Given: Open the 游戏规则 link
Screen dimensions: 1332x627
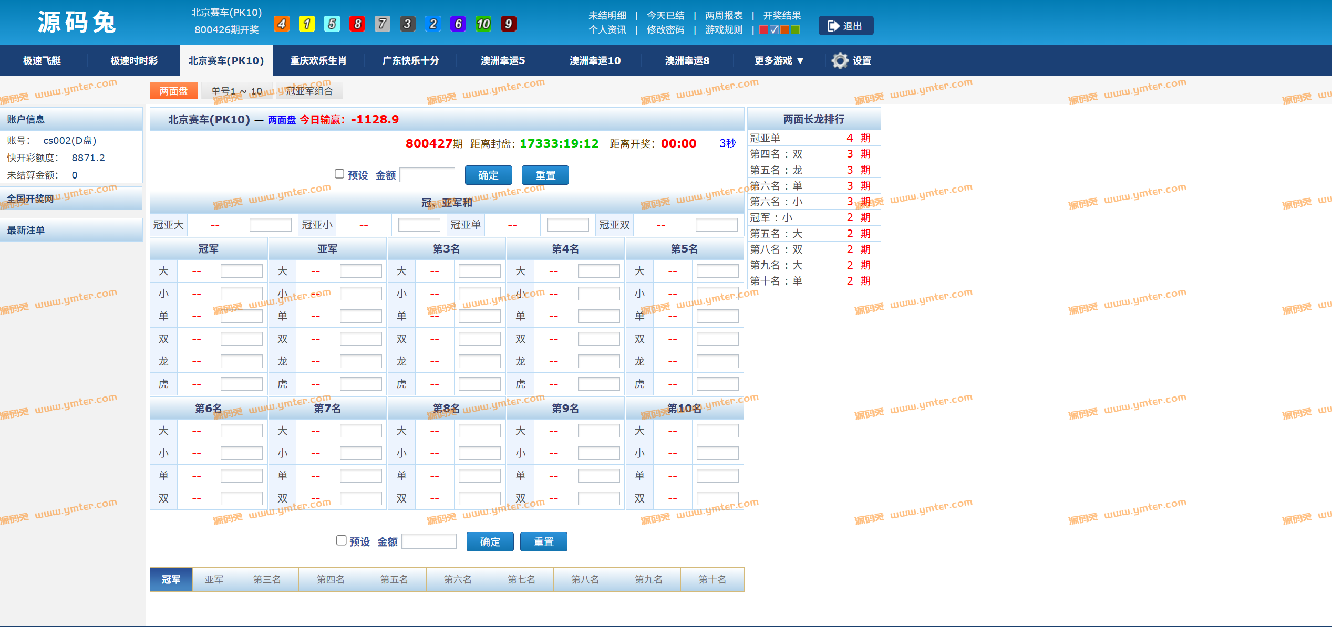Looking at the screenshot, I should tap(724, 30).
